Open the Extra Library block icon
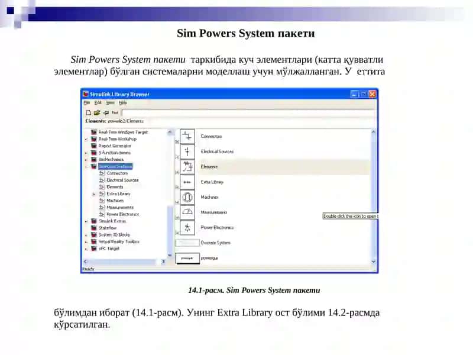This screenshot has height=355, width=473. (187, 182)
